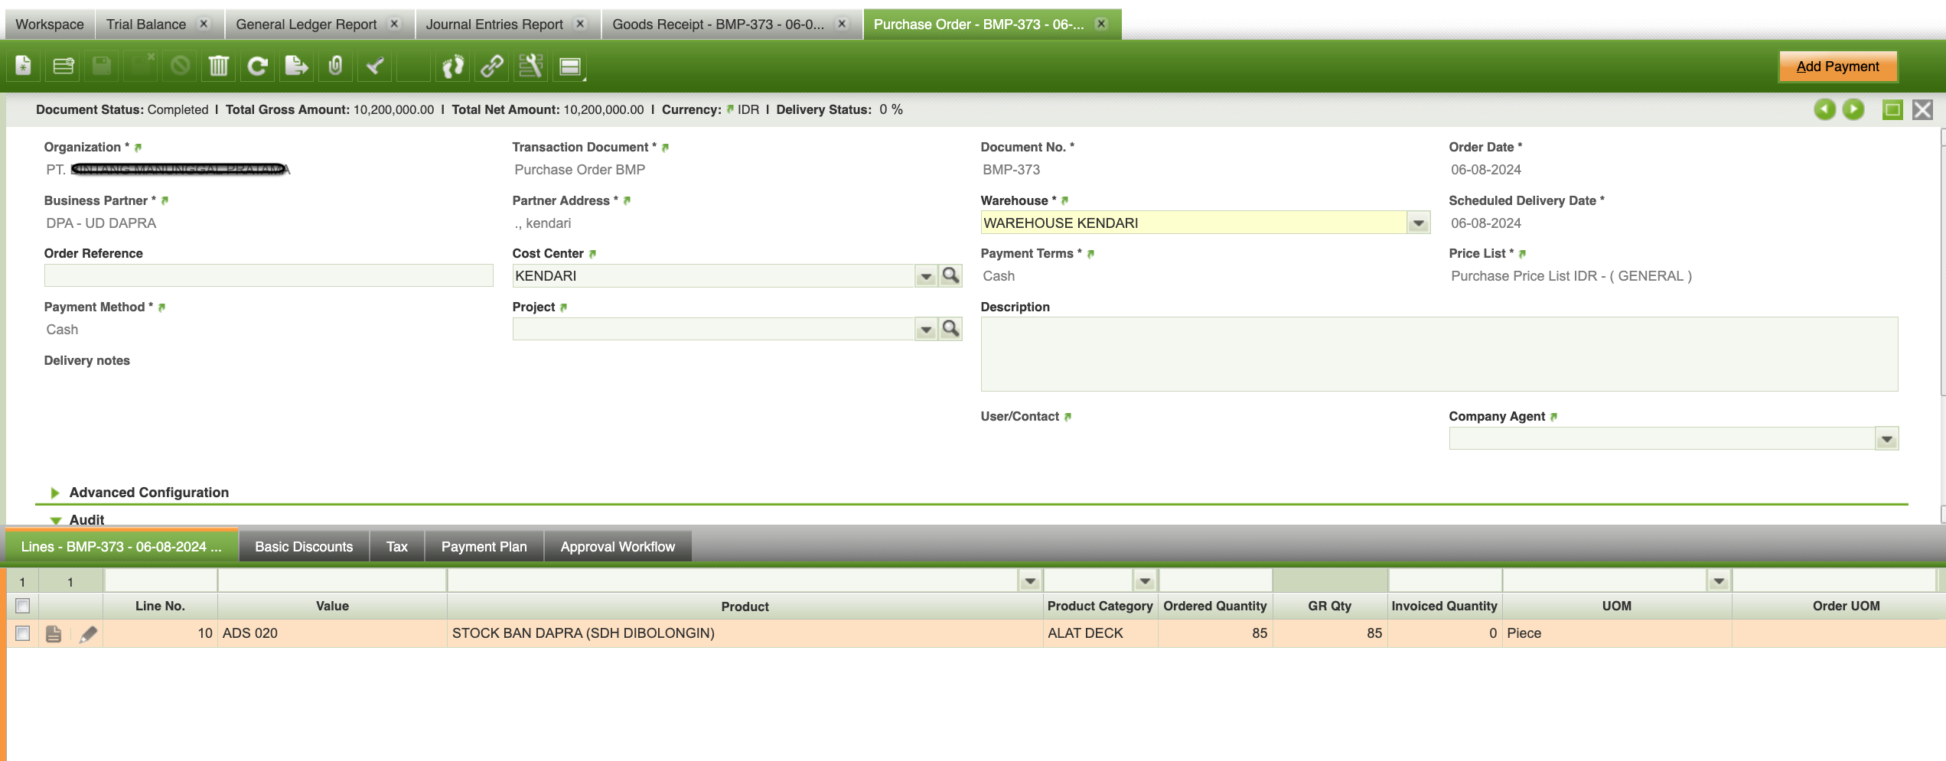Click the next record green arrow
Image resolution: width=1946 pixels, height=761 pixels.
(x=1853, y=110)
